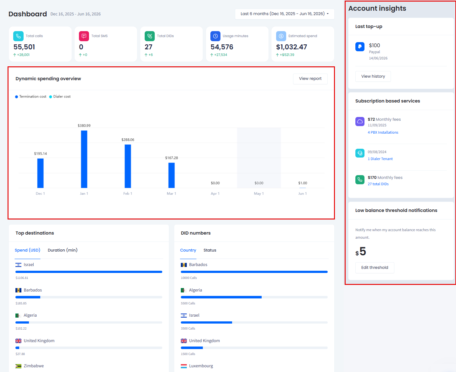456x372 pixels.
Task: Open the 4 PBX Installations link
Action: [x=383, y=132]
